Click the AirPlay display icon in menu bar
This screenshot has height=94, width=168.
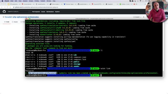pos(135,1)
